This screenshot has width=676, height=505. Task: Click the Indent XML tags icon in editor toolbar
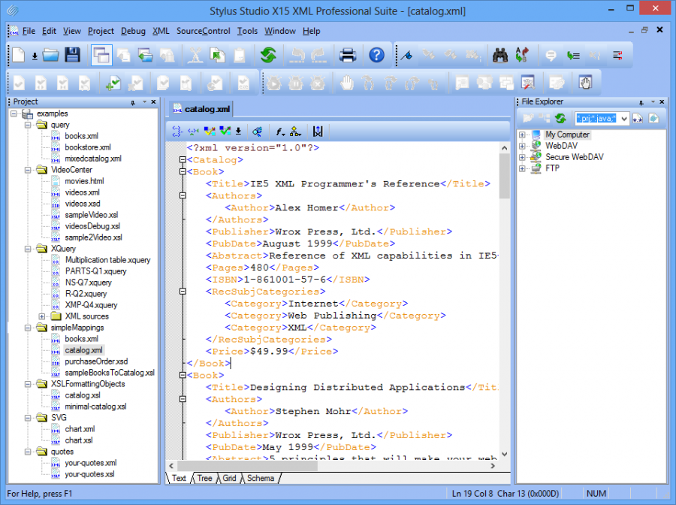coord(178,132)
